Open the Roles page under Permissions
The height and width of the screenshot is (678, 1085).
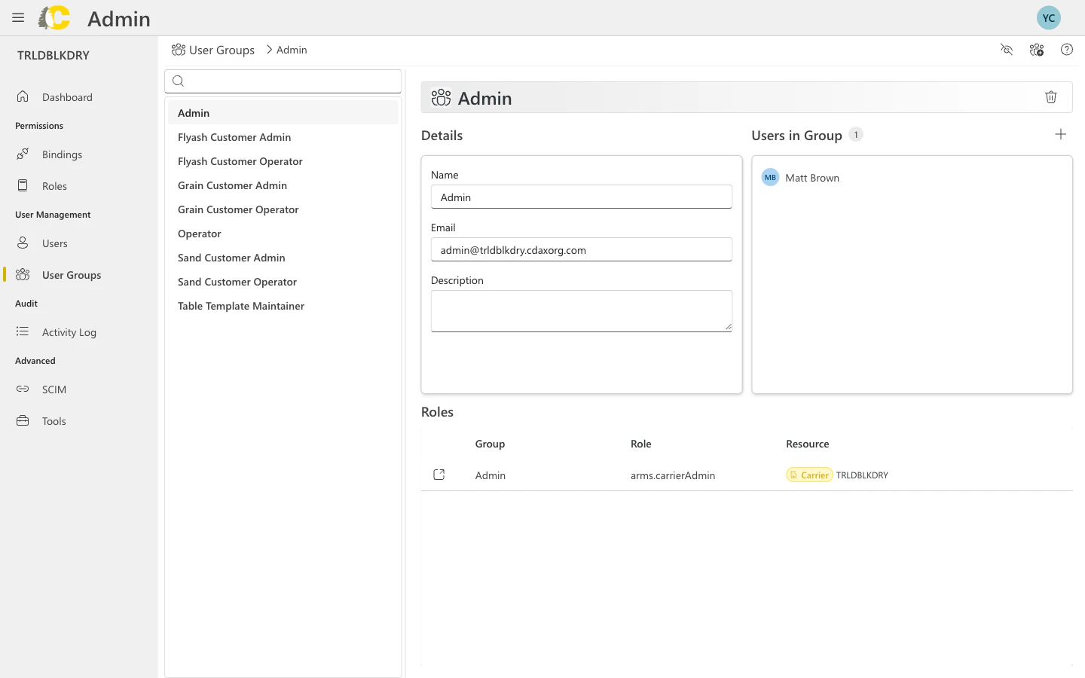[56, 185]
